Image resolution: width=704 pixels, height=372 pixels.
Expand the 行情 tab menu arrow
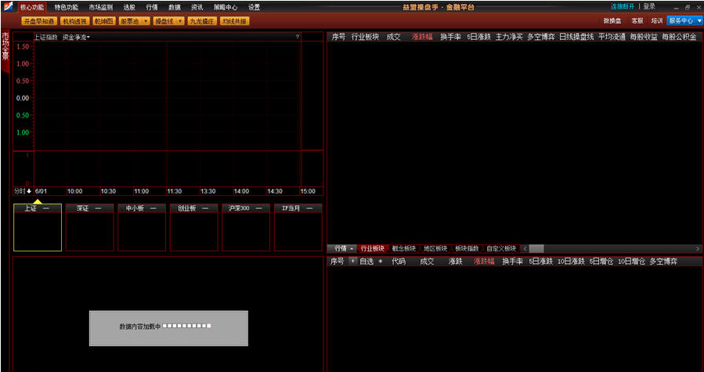(352, 248)
